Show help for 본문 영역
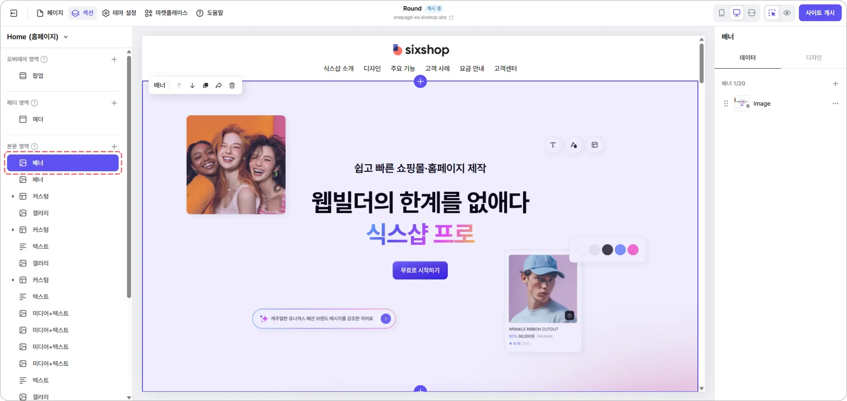The width and height of the screenshot is (847, 401). click(x=34, y=147)
